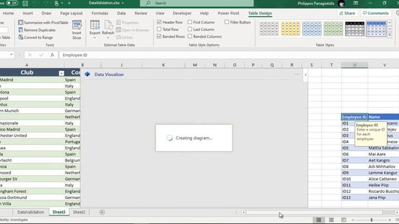
Task: Open the Data Visualizer pane options menu
Action: [x=297, y=74]
